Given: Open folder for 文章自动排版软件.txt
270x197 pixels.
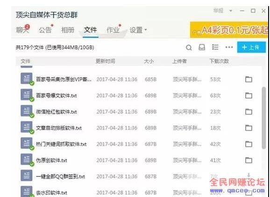Looking at the screenshot, I should click(249, 128).
